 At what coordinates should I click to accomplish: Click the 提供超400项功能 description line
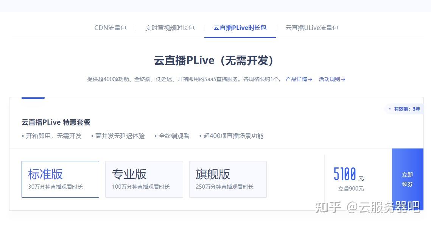click(184, 79)
